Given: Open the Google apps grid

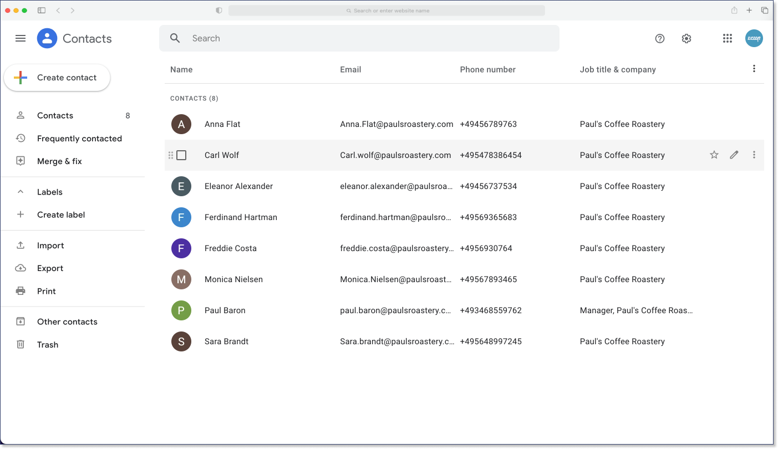Looking at the screenshot, I should tap(727, 38).
